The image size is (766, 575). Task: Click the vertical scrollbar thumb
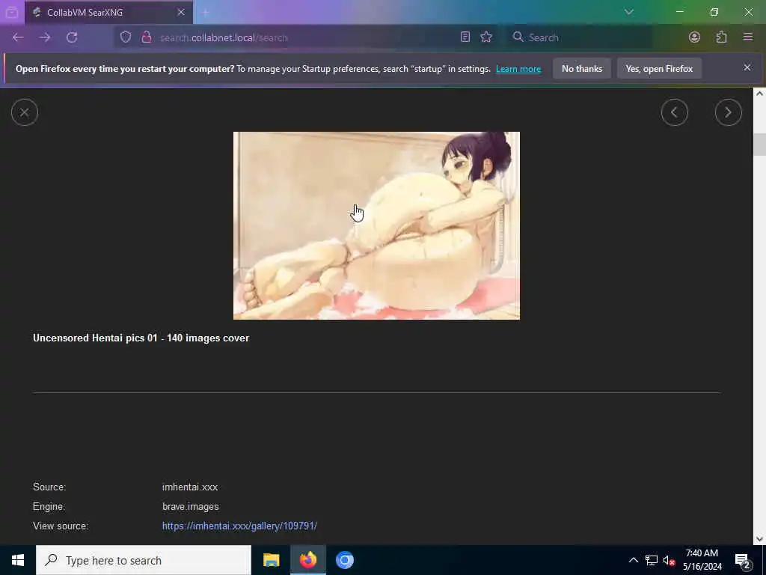tap(759, 144)
